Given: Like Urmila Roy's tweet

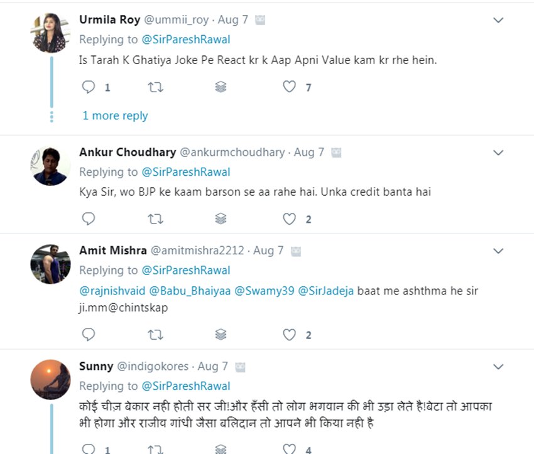Looking at the screenshot, I should 289,87.
